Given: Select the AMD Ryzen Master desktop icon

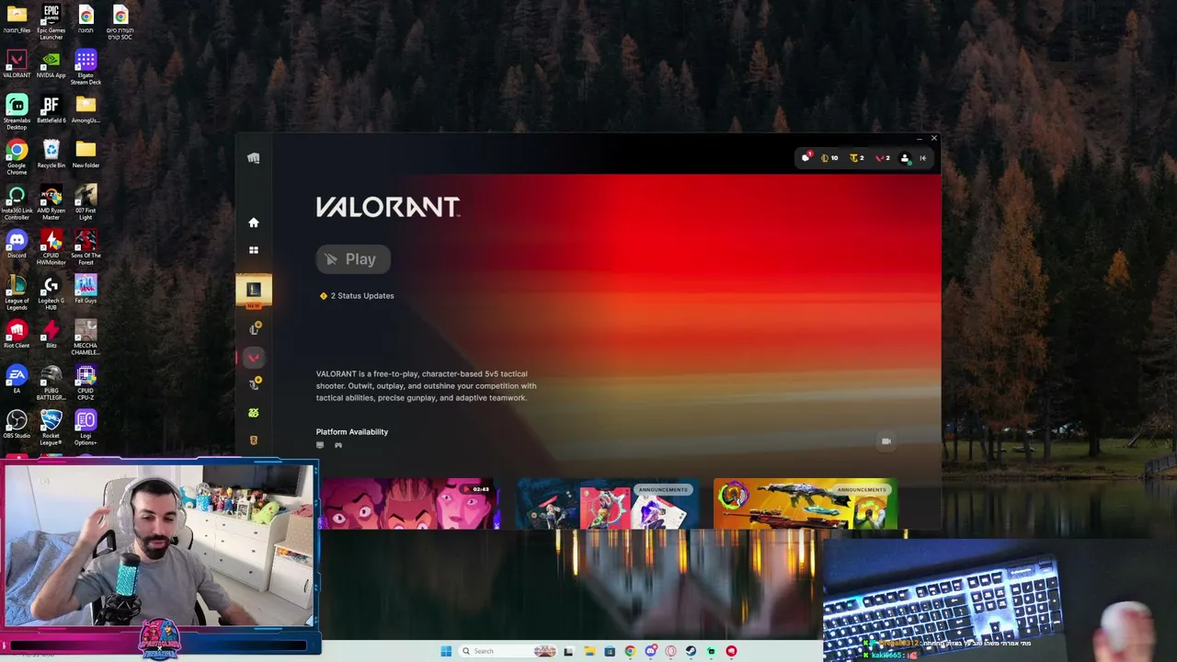Looking at the screenshot, I should coord(51,202).
